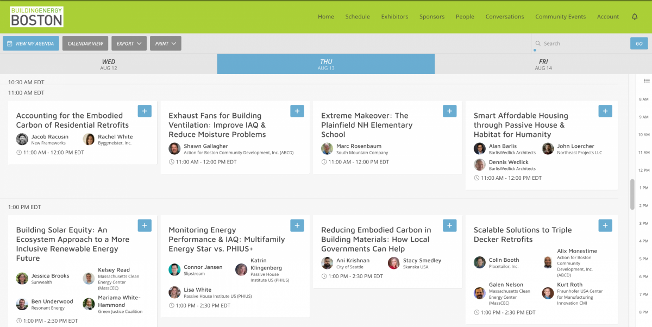
Task: Add Smart Affordable Housing session to agenda
Action: point(605,111)
